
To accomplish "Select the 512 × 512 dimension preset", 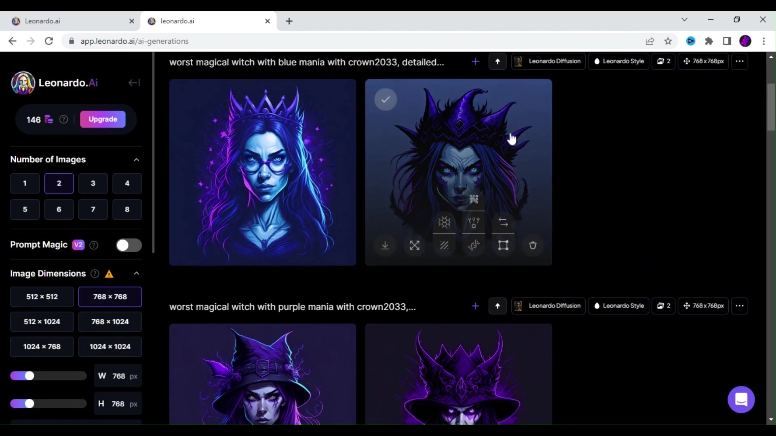I will point(42,297).
